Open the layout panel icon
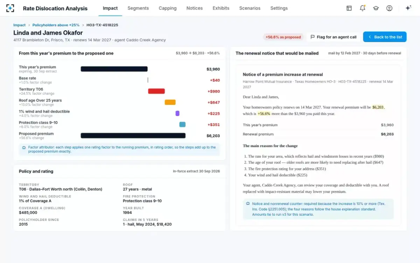Screen dimensions: 420x263 [x=349, y=8]
